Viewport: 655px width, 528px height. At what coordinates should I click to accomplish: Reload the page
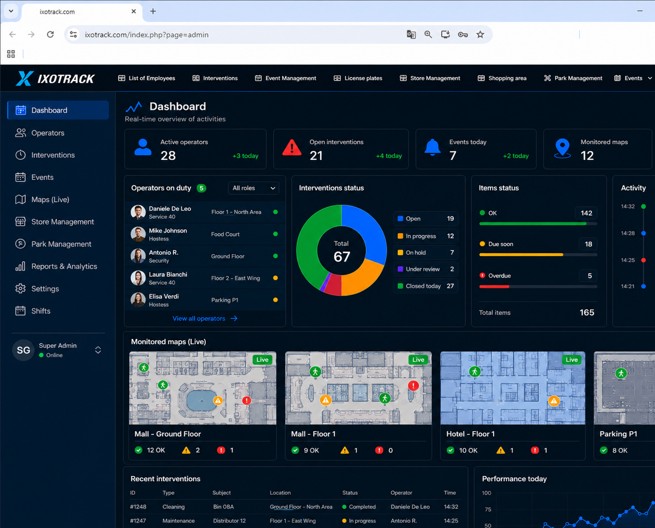pyautogui.click(x=50, y=35)
